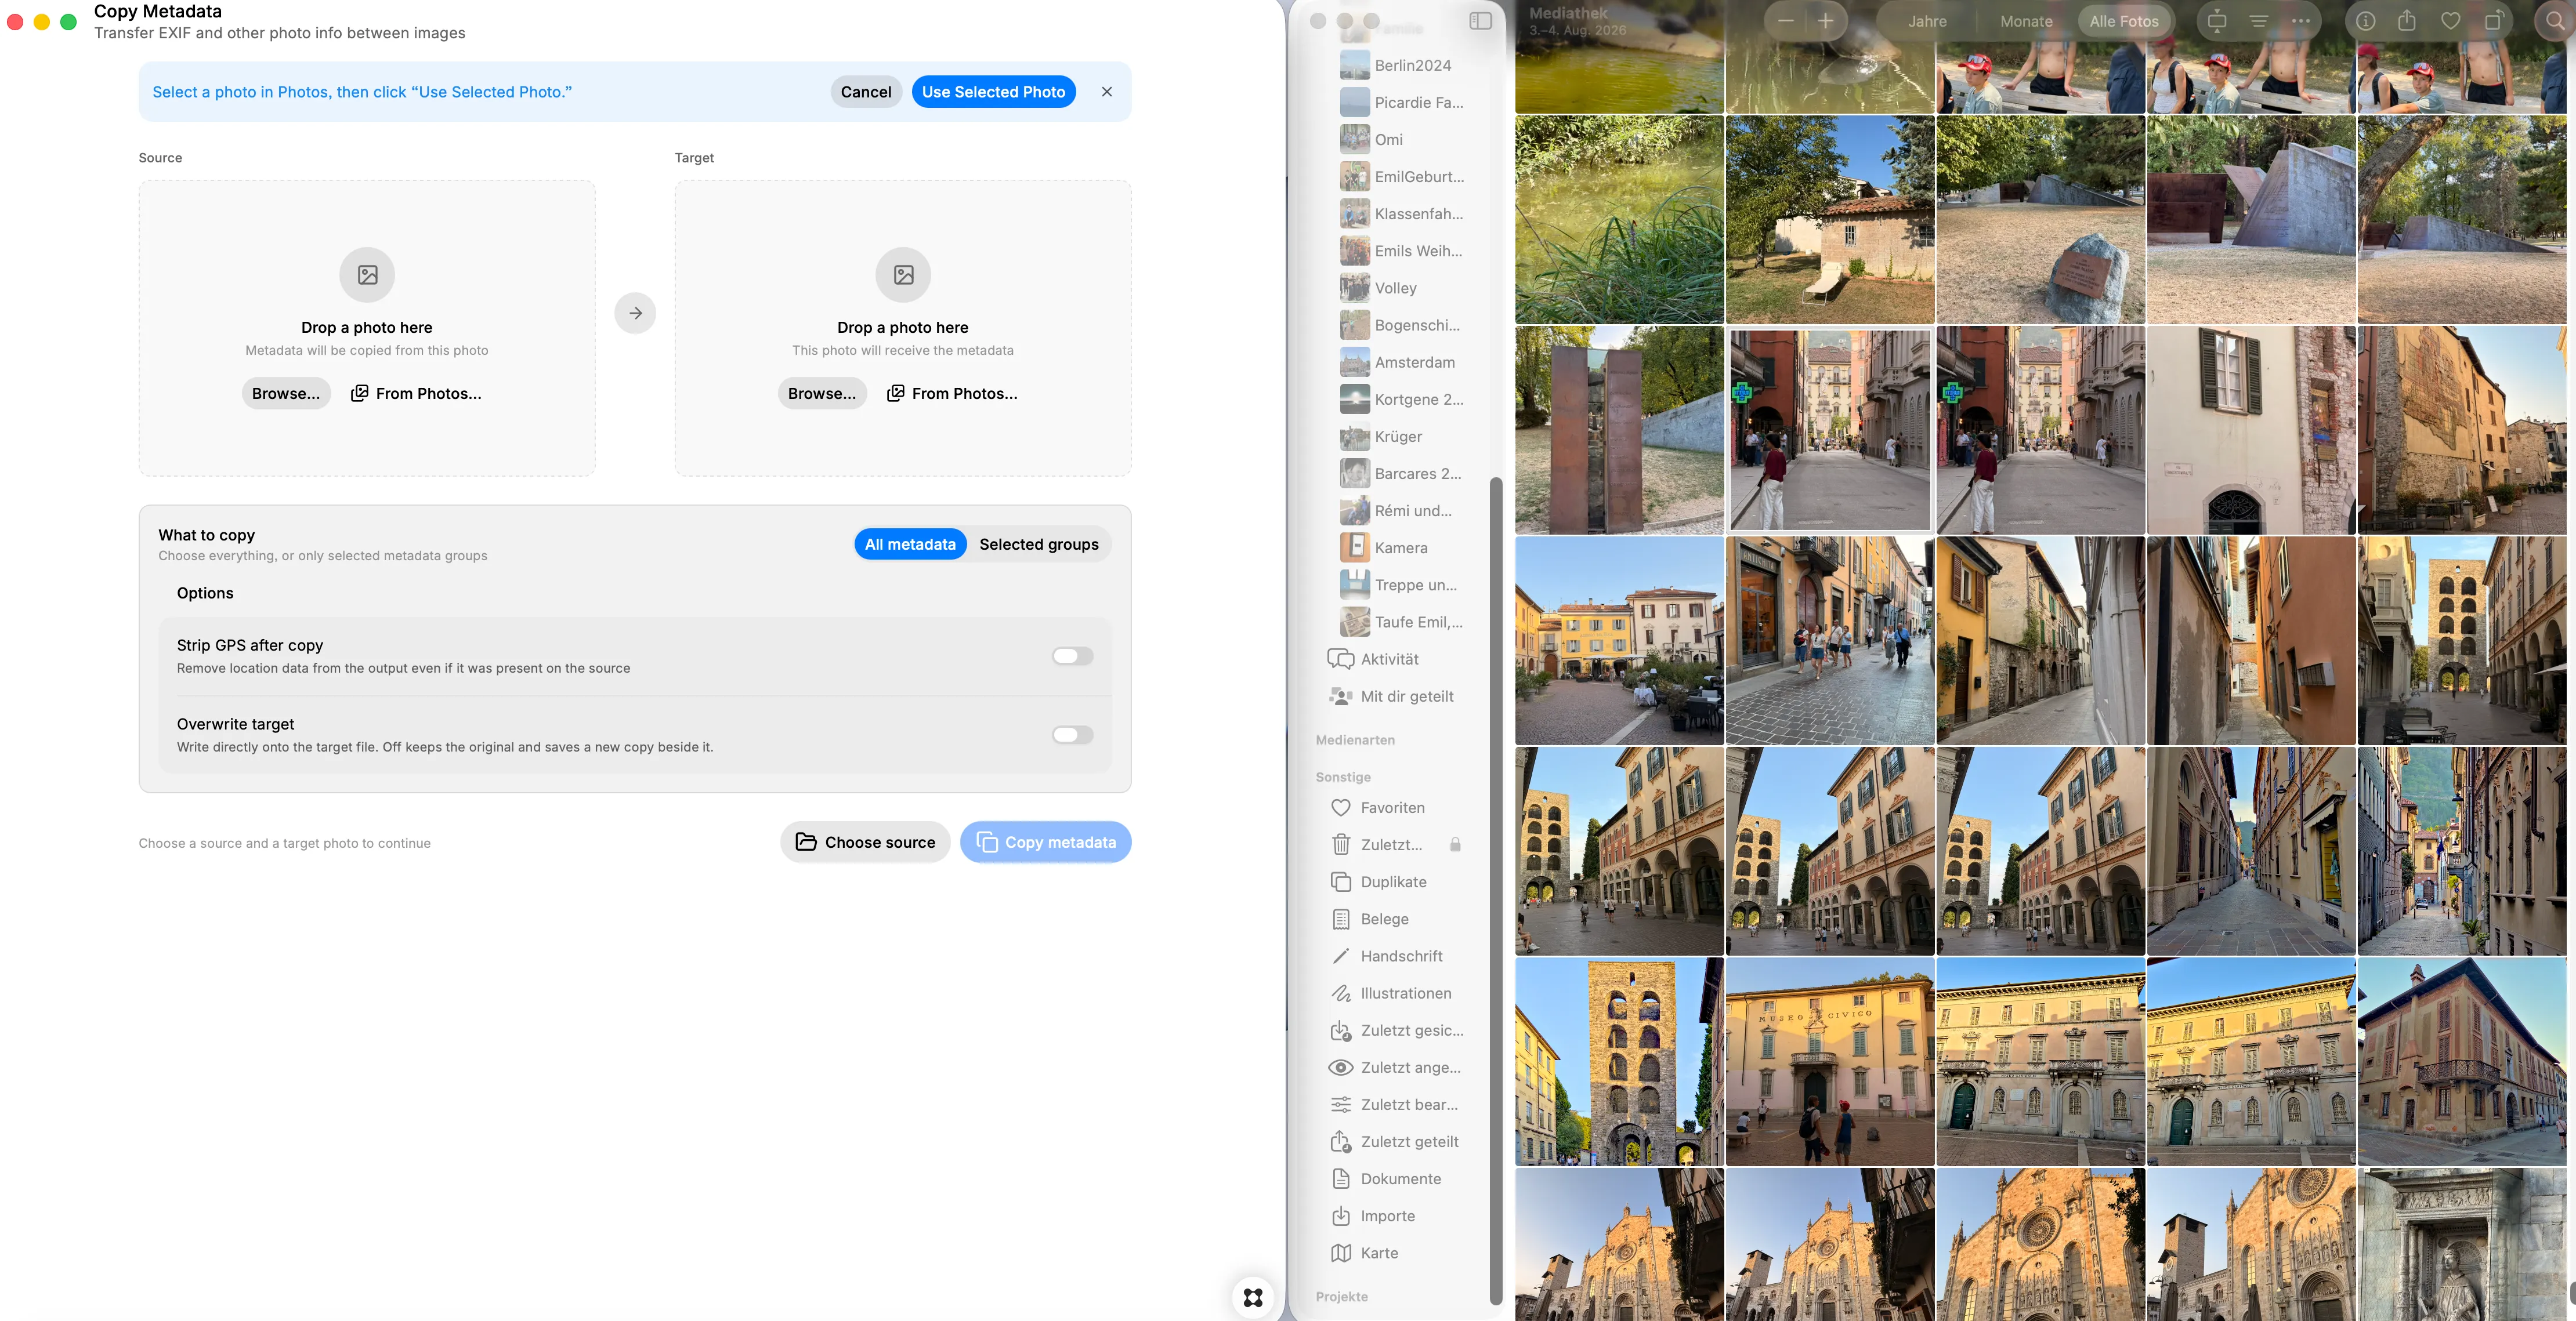Click the source image placeholder icon
This screenshot has height=1321, width=2576.
(x=367, y=275)
